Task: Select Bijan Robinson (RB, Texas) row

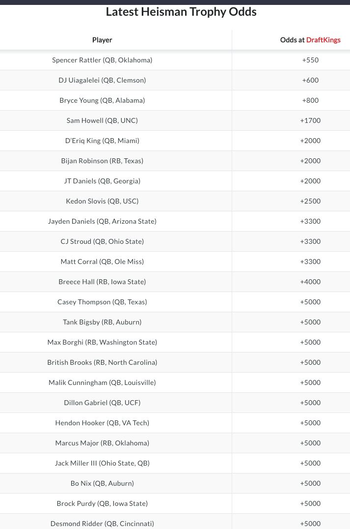Action: 175,161
